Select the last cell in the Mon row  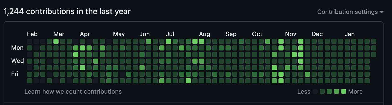click(x=374, y=48)
